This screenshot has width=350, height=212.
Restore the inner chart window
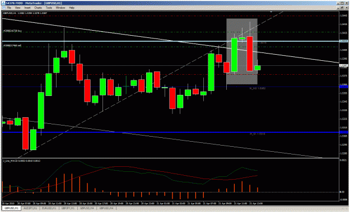tap(343, 8)
